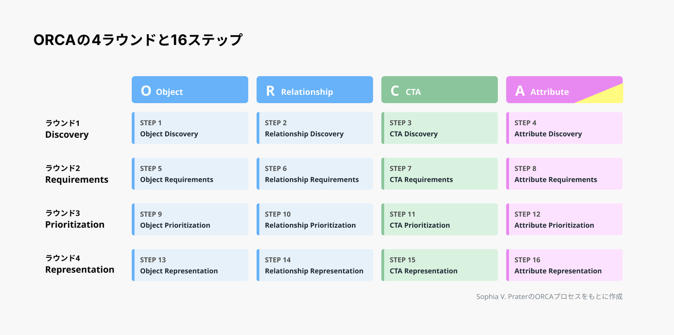Select STEP 8 Attribute Requirements card
The height and width of the screenshot is (335, 674).
pos(565,173)
